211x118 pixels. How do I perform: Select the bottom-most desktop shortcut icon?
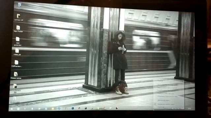(15, 100)
